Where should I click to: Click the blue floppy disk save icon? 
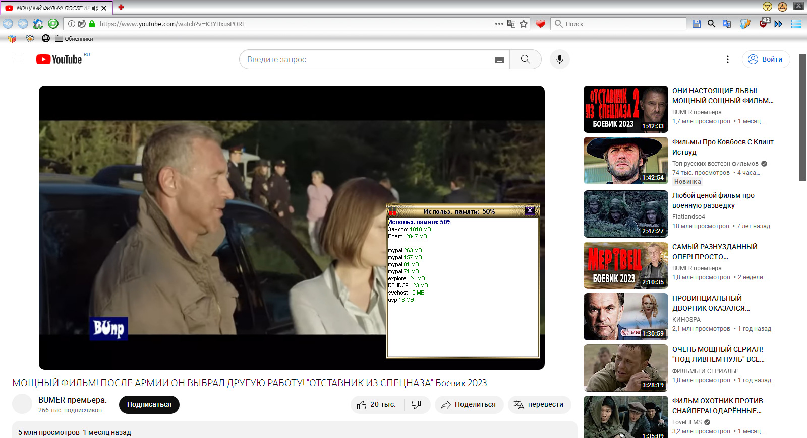(697, 24)
